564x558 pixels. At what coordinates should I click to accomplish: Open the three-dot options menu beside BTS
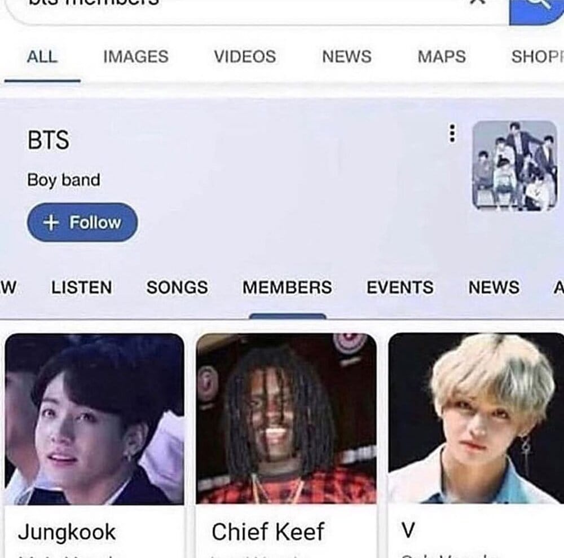[452, 134]
